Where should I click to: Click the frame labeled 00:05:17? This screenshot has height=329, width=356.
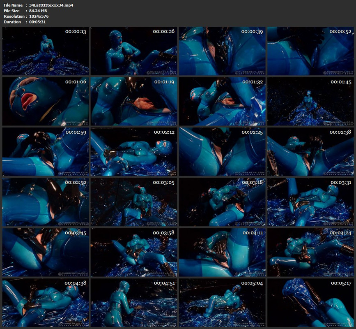(310, 303)
